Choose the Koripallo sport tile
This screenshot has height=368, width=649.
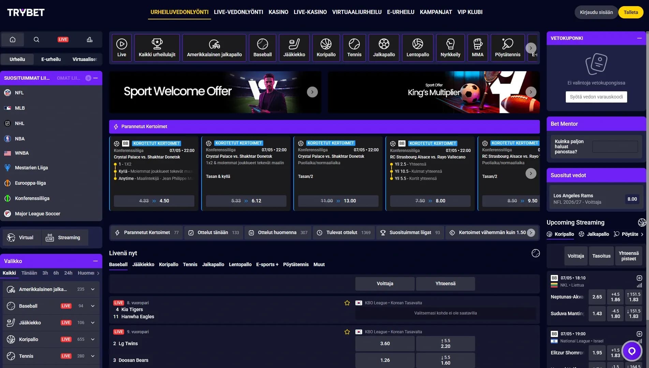[326, 48]
